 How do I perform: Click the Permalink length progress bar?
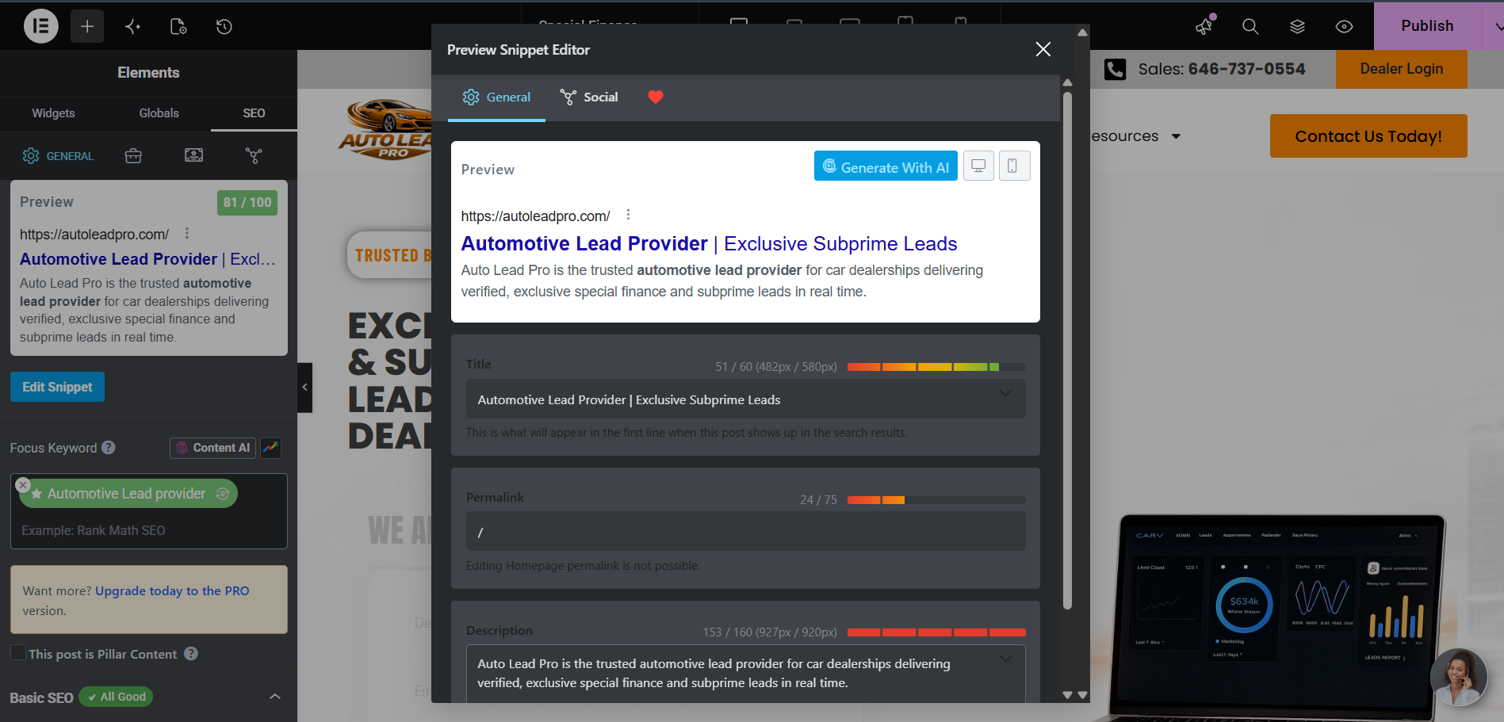click(x=936, y=500)
